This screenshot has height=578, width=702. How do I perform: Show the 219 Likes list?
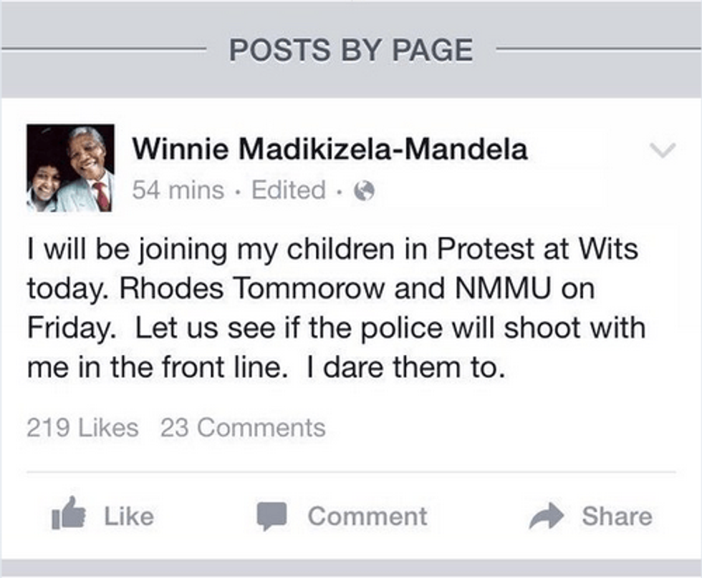click(x=83, y=428)
